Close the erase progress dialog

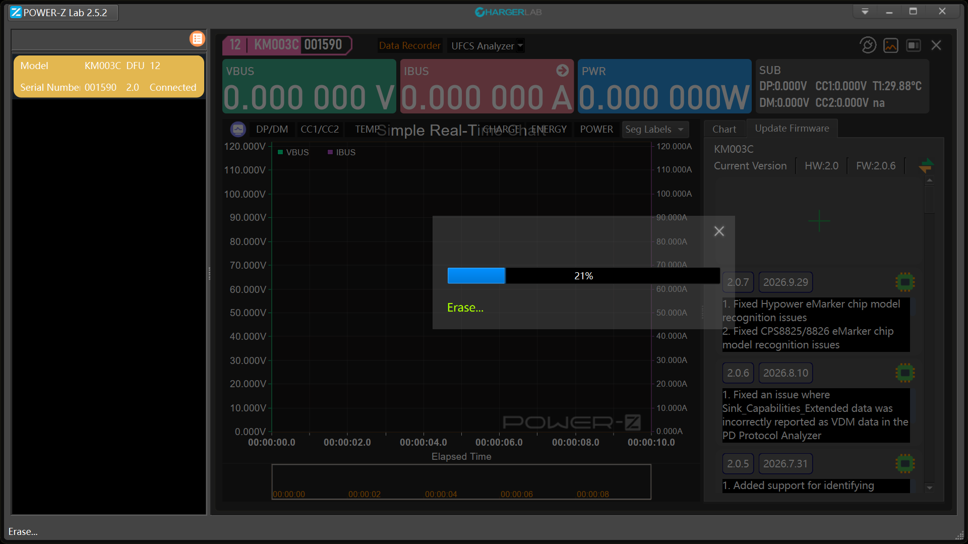719,231
